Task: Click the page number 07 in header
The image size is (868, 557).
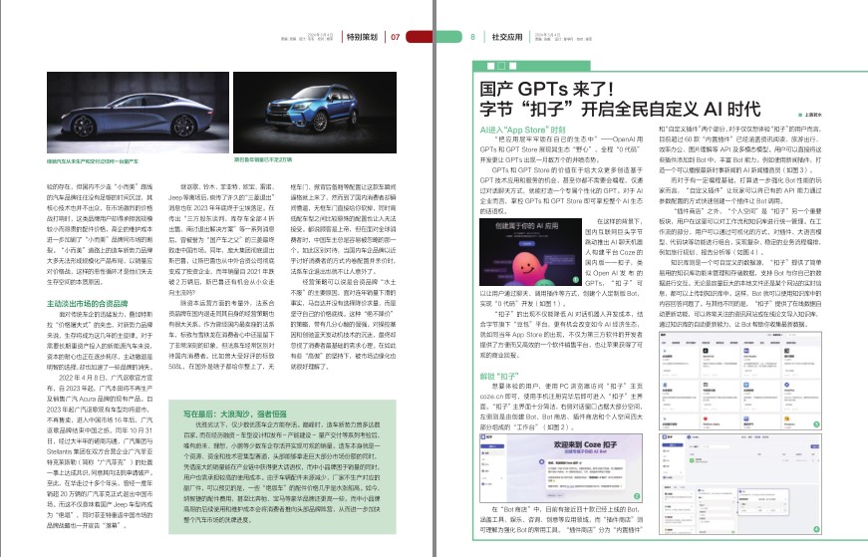Action: 396,37
